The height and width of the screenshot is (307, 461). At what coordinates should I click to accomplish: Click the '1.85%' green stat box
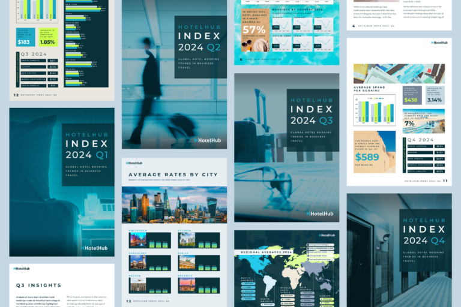click(48, 37)
